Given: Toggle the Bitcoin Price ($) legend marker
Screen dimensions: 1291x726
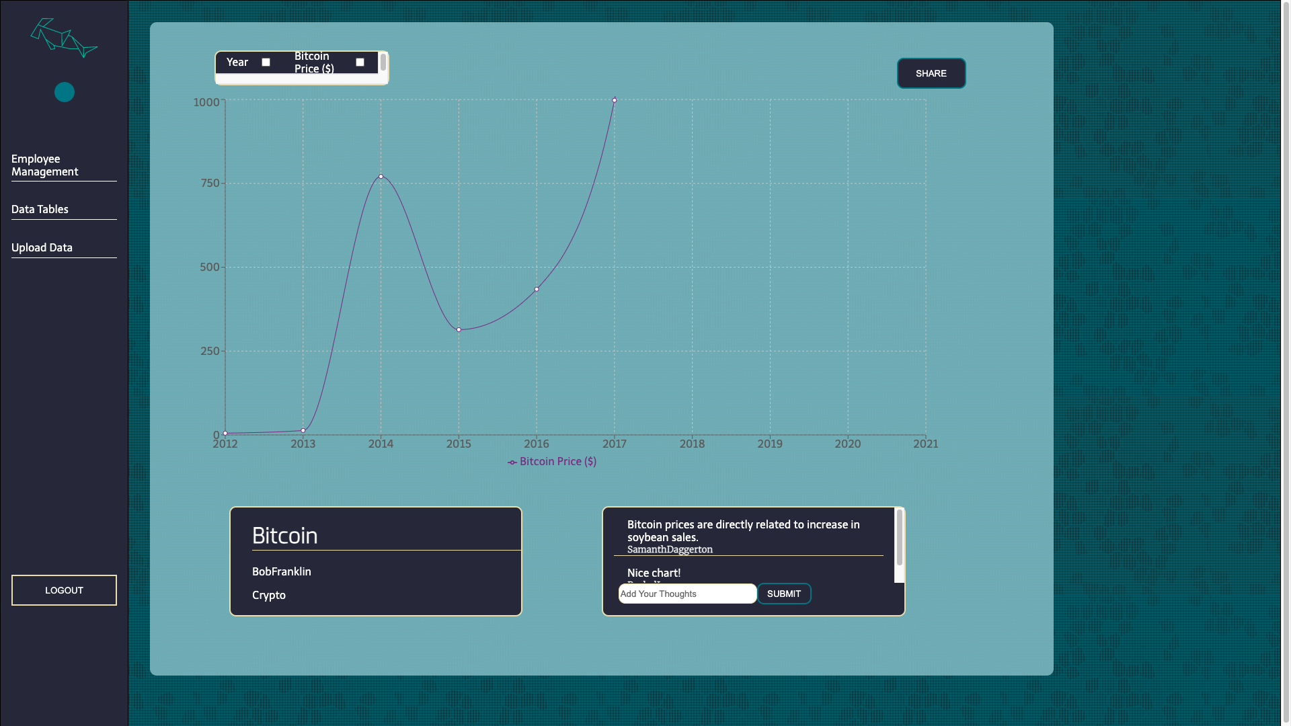Looking at the screenshot, I should (x=513, y=462).
